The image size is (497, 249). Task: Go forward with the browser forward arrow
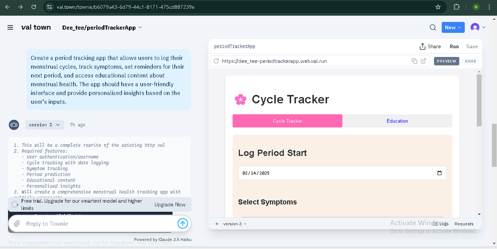[20, 7]
